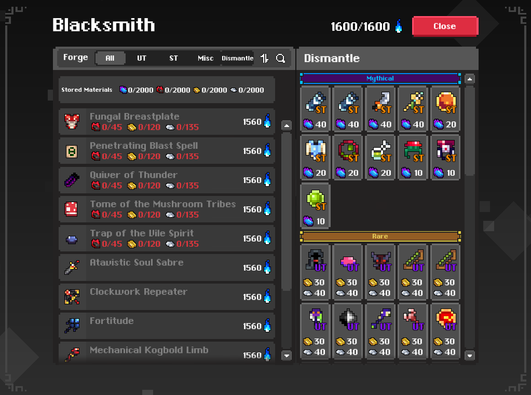Close the Blacksmith window

click(445, 26)
